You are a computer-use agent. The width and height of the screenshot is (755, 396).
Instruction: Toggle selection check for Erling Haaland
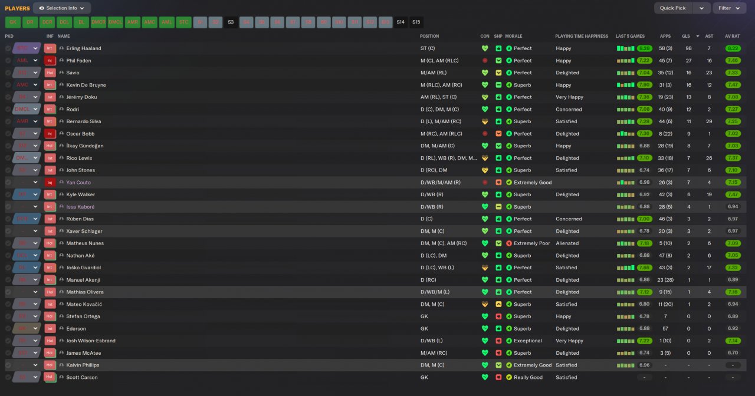(x=8, y=48)
